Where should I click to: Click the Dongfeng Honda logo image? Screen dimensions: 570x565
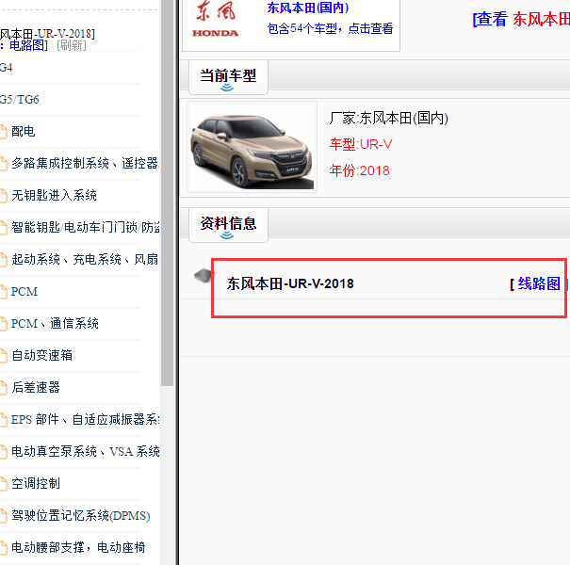216,20
